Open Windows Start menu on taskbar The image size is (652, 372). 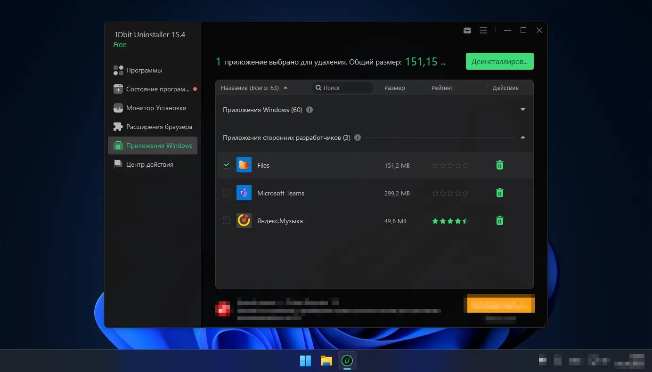(305, 361)
